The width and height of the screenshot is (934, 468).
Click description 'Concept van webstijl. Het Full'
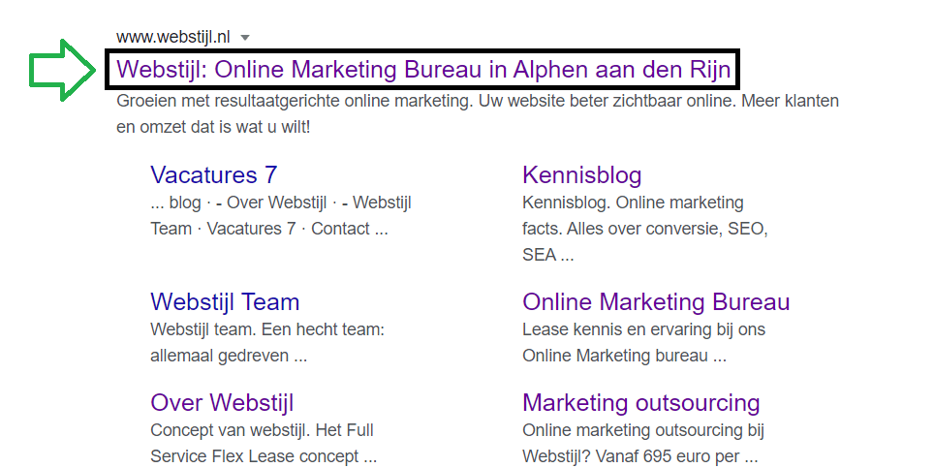[263, 430]
